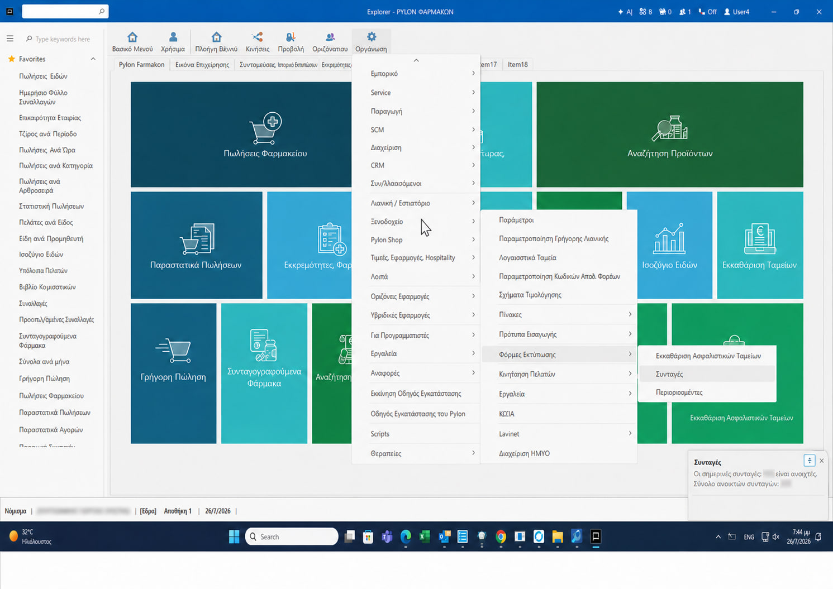Select Περιορισμένες in the submenu
The image size is (833, 589).
[708, 392]
